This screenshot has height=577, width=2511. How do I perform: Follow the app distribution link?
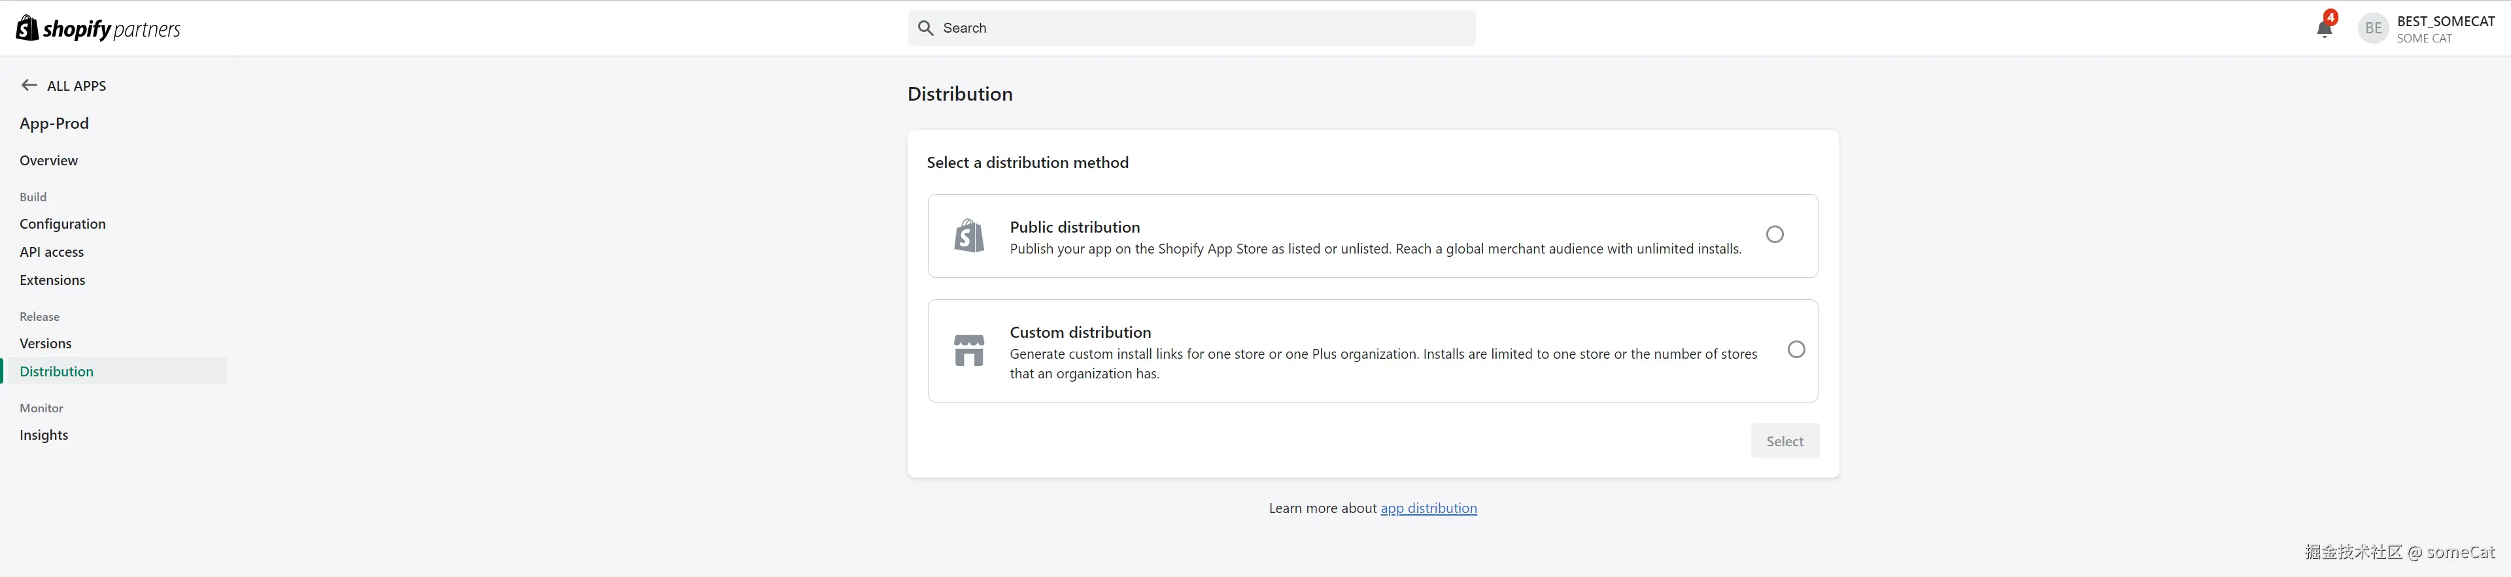1428,509
